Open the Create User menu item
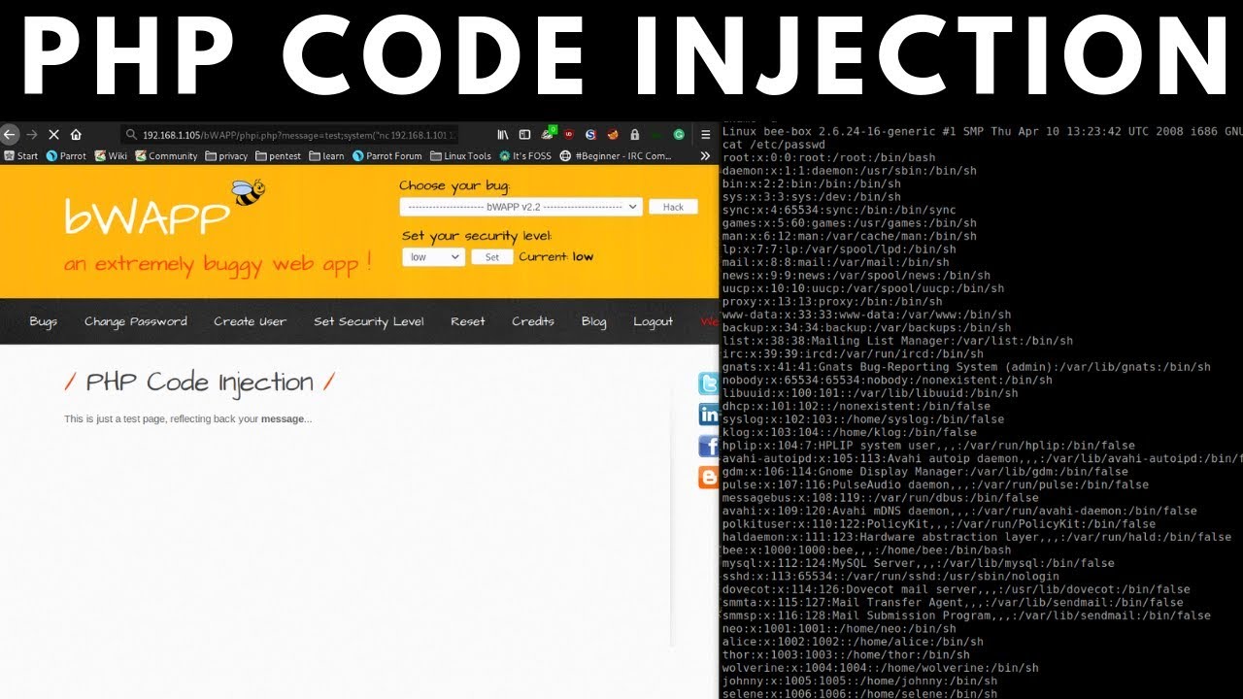The image size is (1243, 699). click(250, 321)
